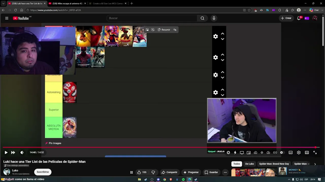The height and width of the screenshot is (182, 325).
Task: Open Discord from the taskbar
Action: click(158, 179)
